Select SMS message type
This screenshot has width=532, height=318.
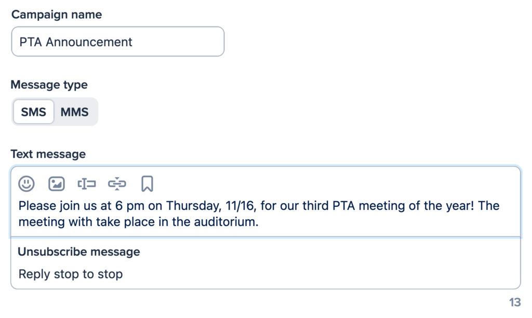click(x=34, y=112)
